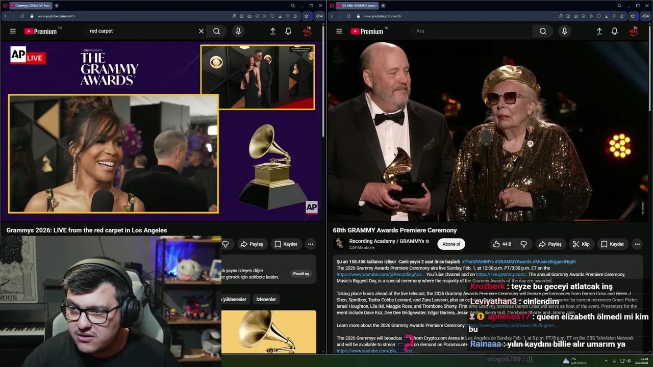Screen dimensions: 653x367
Task: Open account avatar menu in left window
Action: pyautogui.click(x=307, y=31)
